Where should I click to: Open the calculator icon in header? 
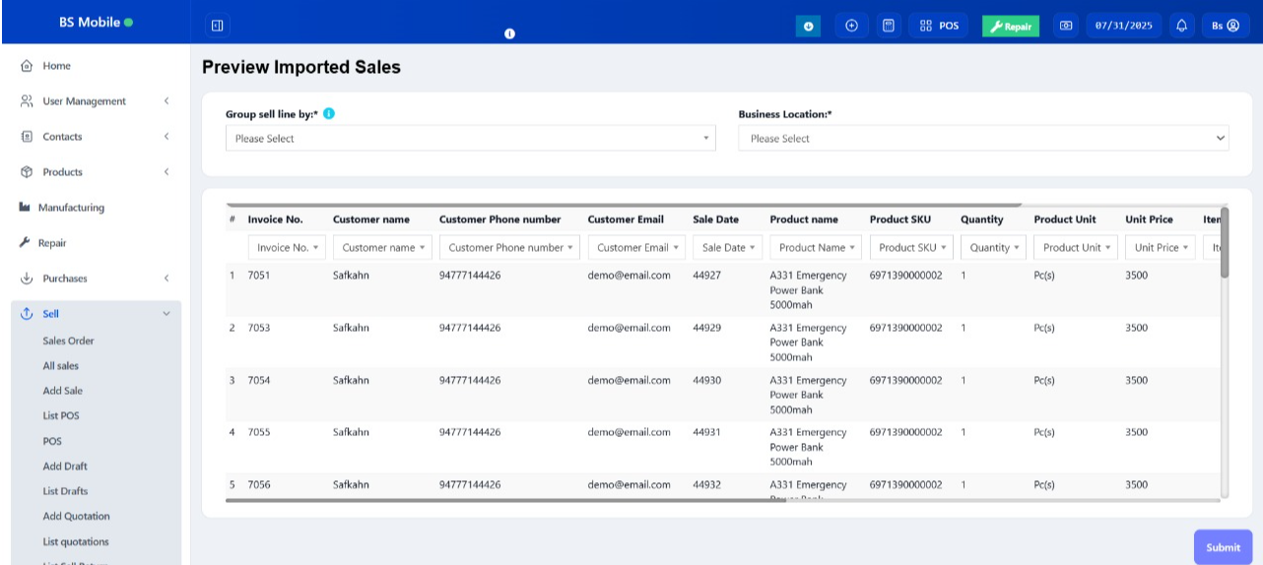[x=889, y=26]
